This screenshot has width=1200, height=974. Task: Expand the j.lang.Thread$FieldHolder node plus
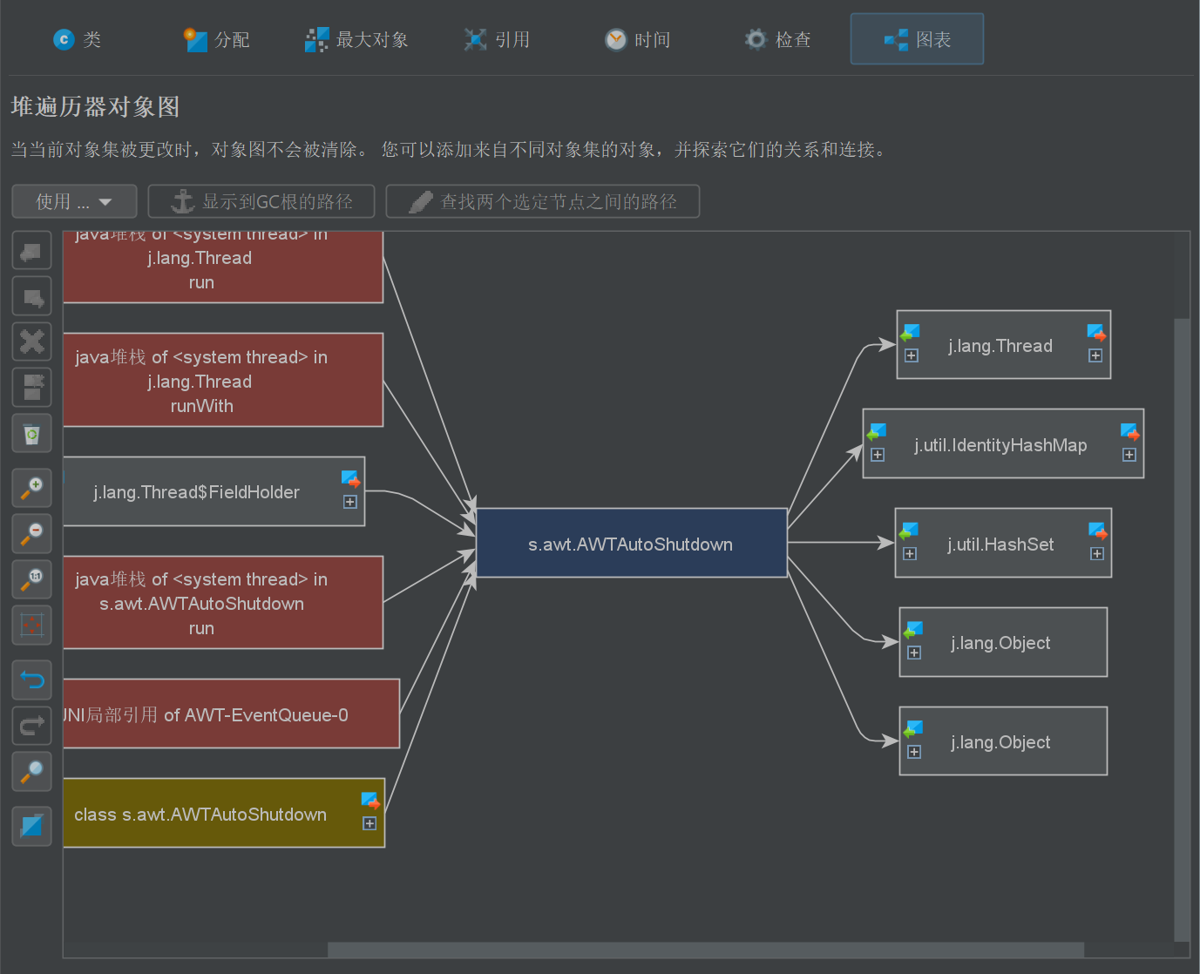(x=349, y=502)
